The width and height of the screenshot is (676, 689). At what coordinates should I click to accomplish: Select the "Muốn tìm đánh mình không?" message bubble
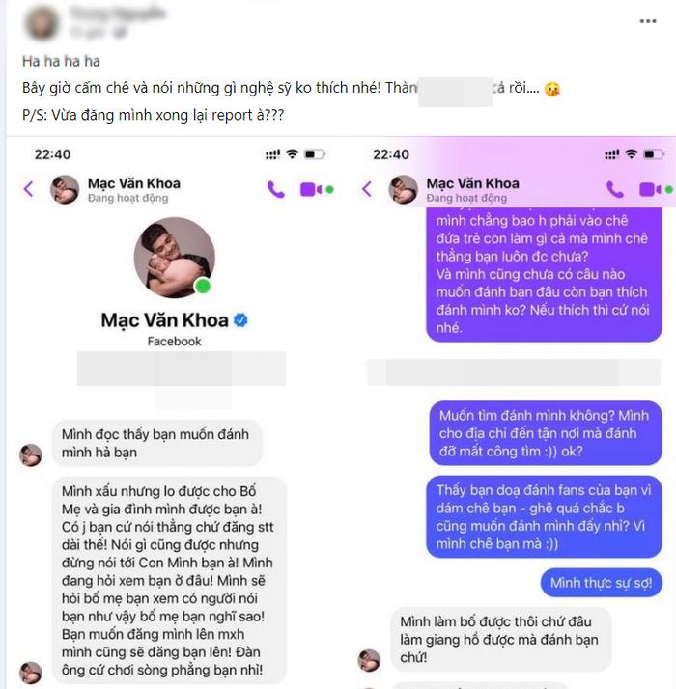tap(546, 433)
